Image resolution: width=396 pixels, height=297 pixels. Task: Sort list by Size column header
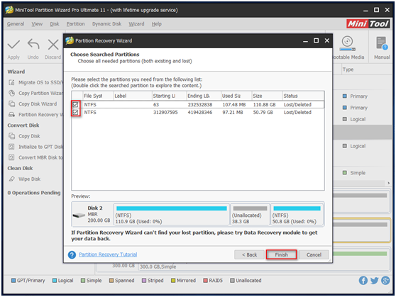click(x=267, y=96)
